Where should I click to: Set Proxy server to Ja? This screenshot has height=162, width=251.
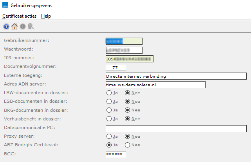point(109,137)
